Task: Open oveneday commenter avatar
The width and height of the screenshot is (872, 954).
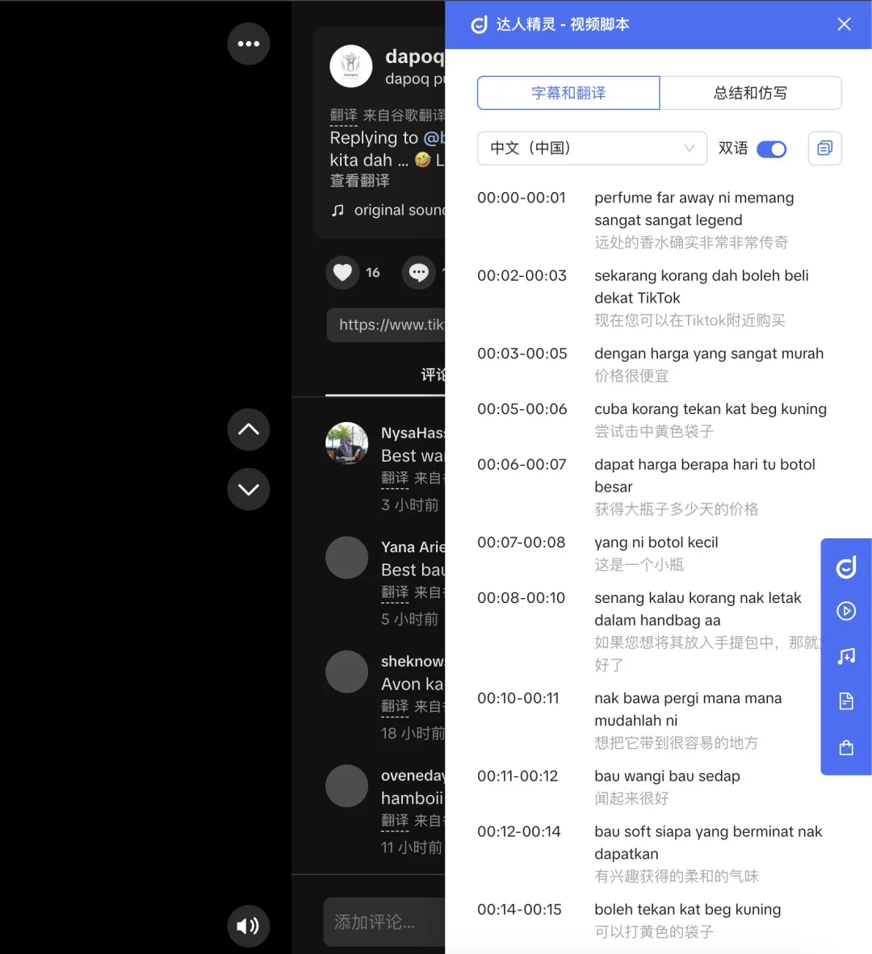Action: [x=347, y=786]
